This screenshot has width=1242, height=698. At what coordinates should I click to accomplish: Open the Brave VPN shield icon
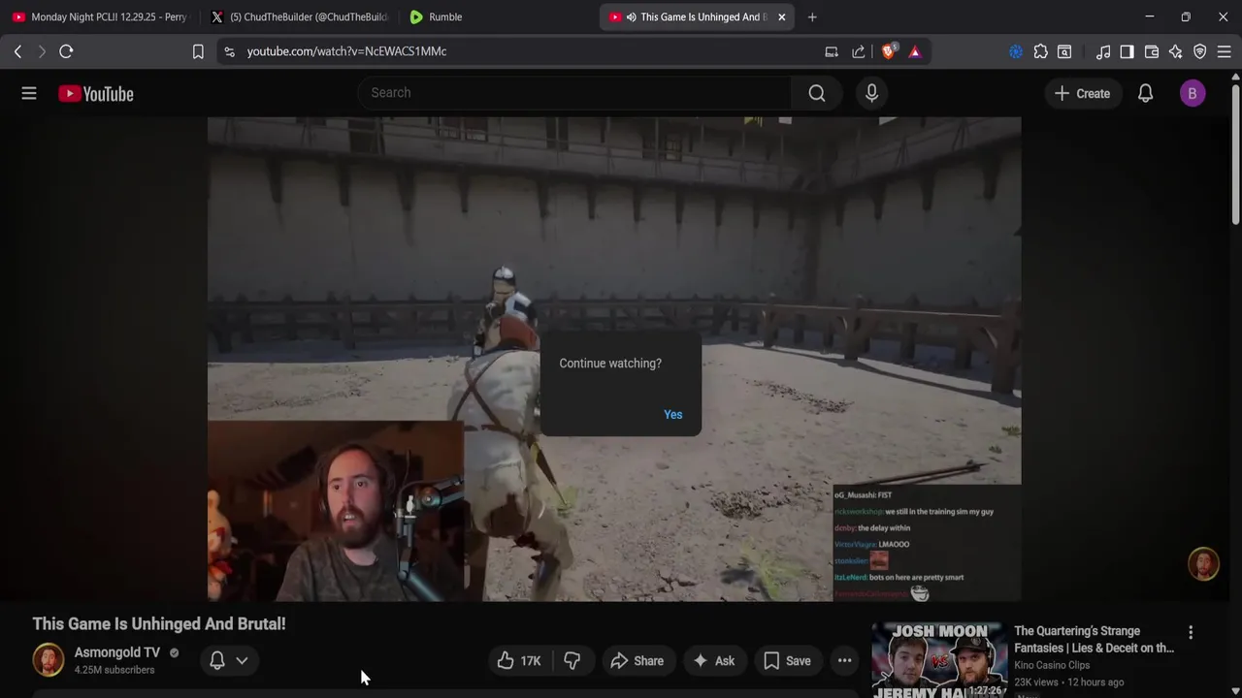pyautogui.click(x=1200, y=51)
